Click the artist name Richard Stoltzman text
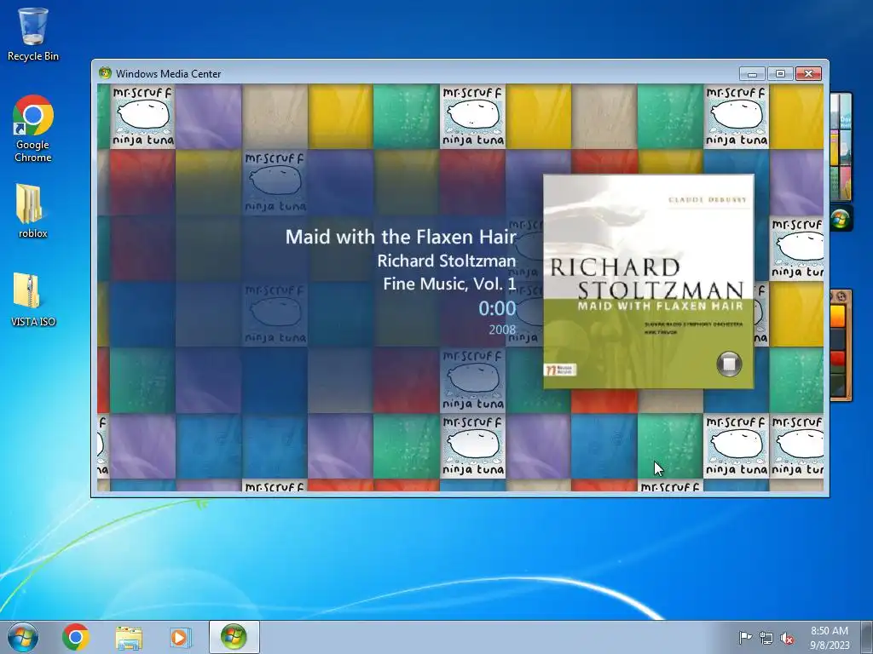 pos(447,261)
